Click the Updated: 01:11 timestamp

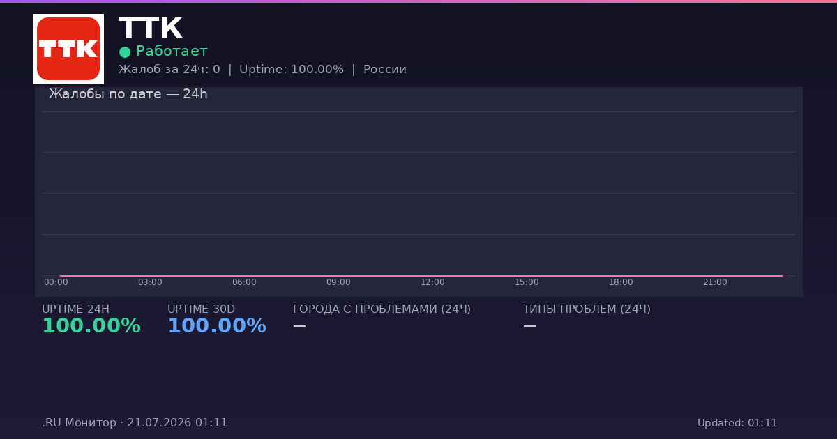tap(737, 423)
